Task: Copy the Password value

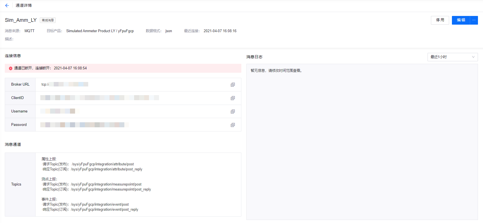Action: tap(233, 125)
